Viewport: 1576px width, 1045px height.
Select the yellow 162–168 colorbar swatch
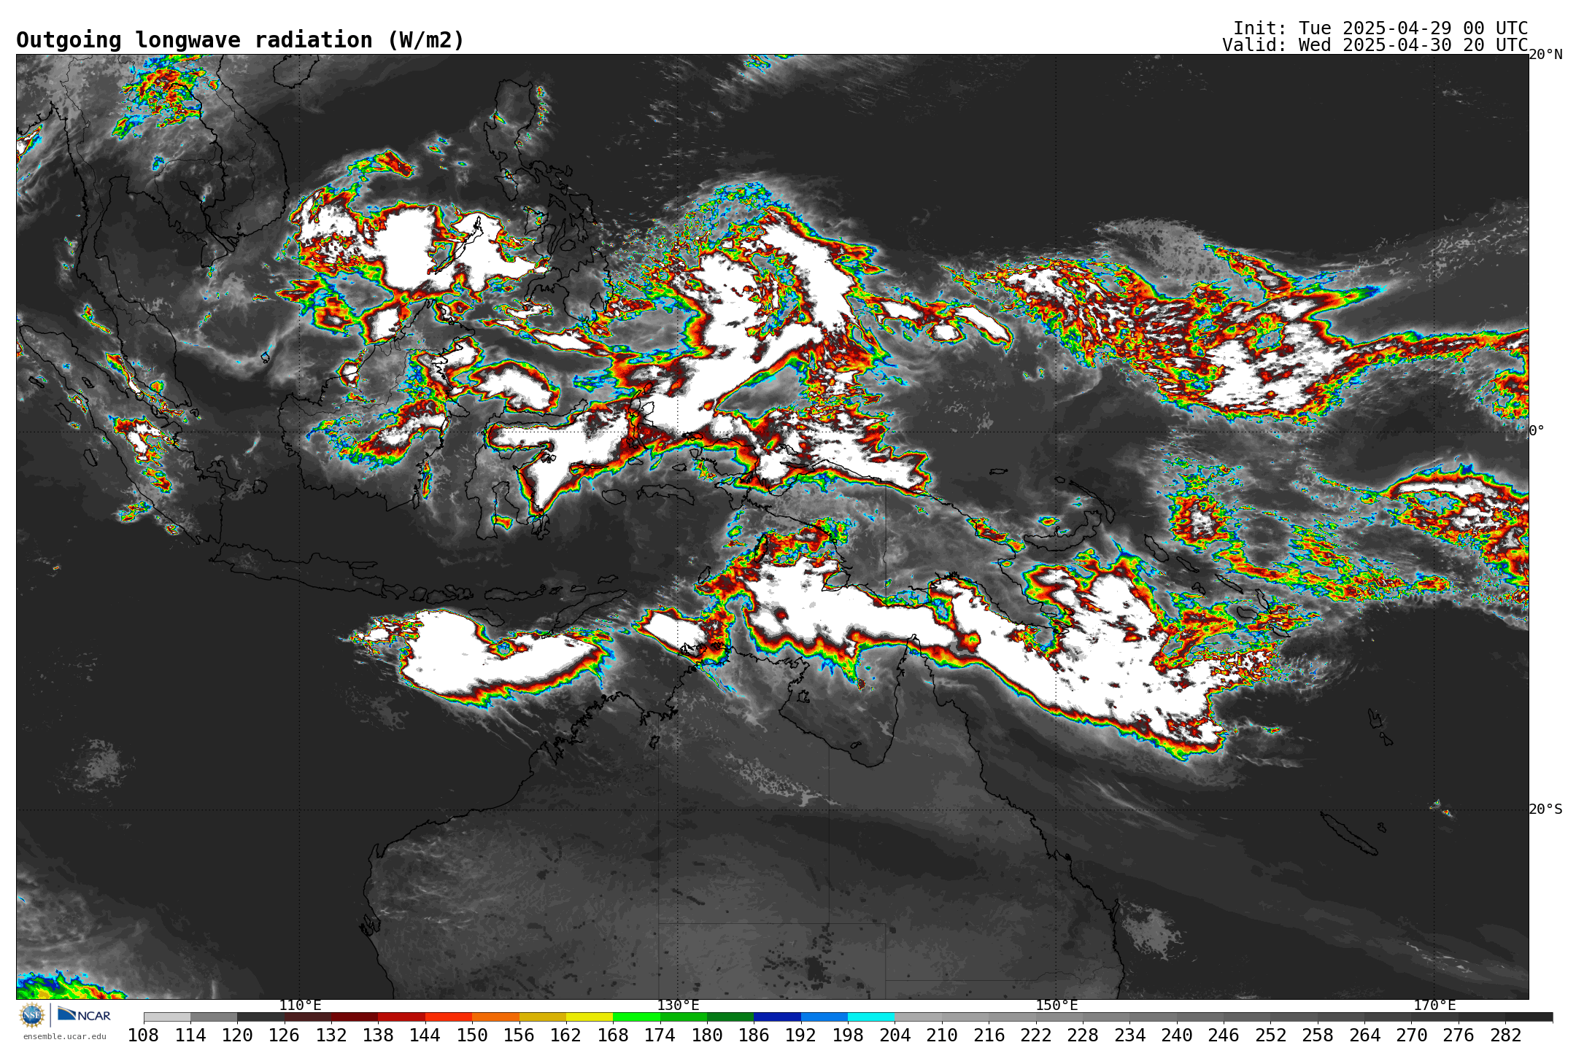click(590, 1017)
